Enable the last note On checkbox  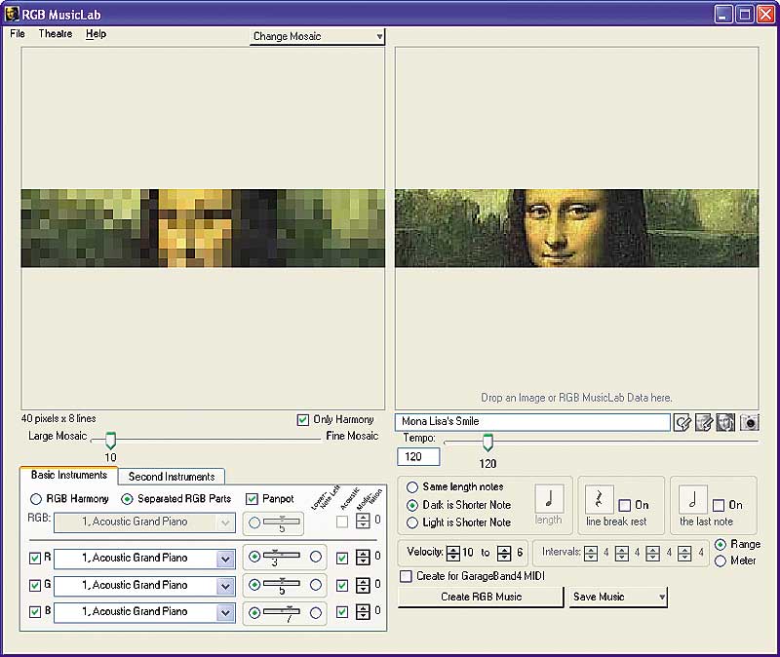[x=719, y=505]
